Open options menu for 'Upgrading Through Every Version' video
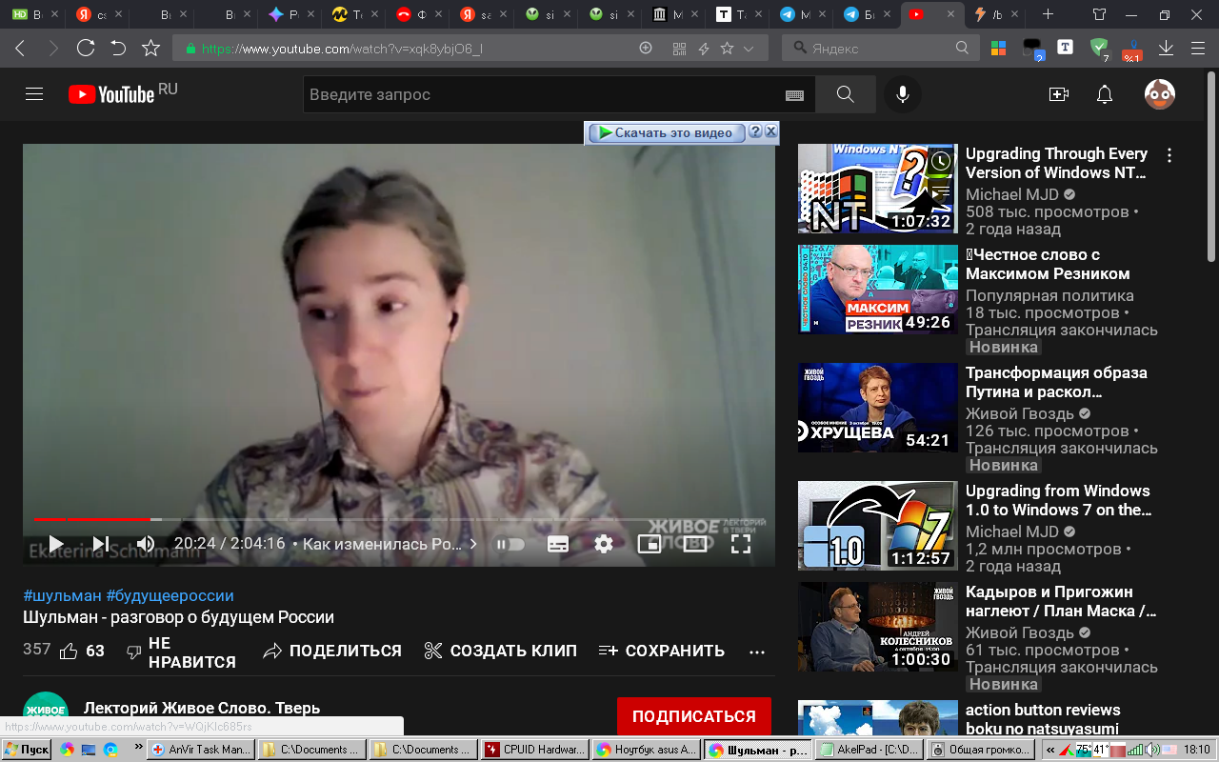This screenshot has width=1219, height=762. 1169,155
